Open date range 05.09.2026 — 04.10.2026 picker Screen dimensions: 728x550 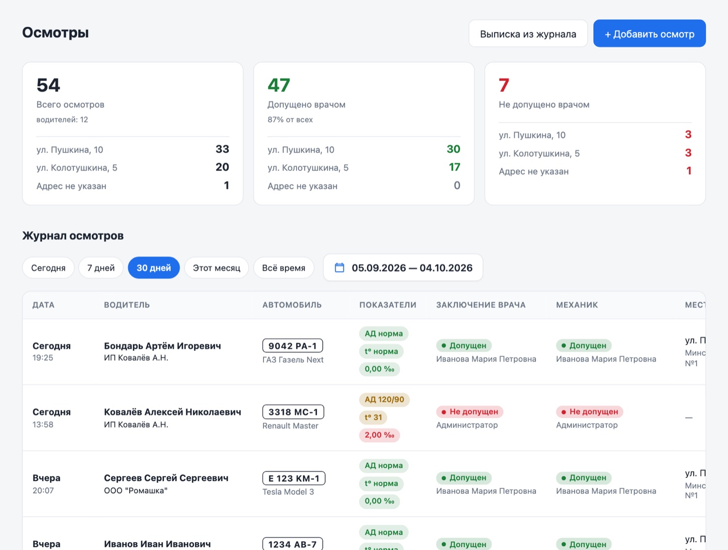(403, 268)
